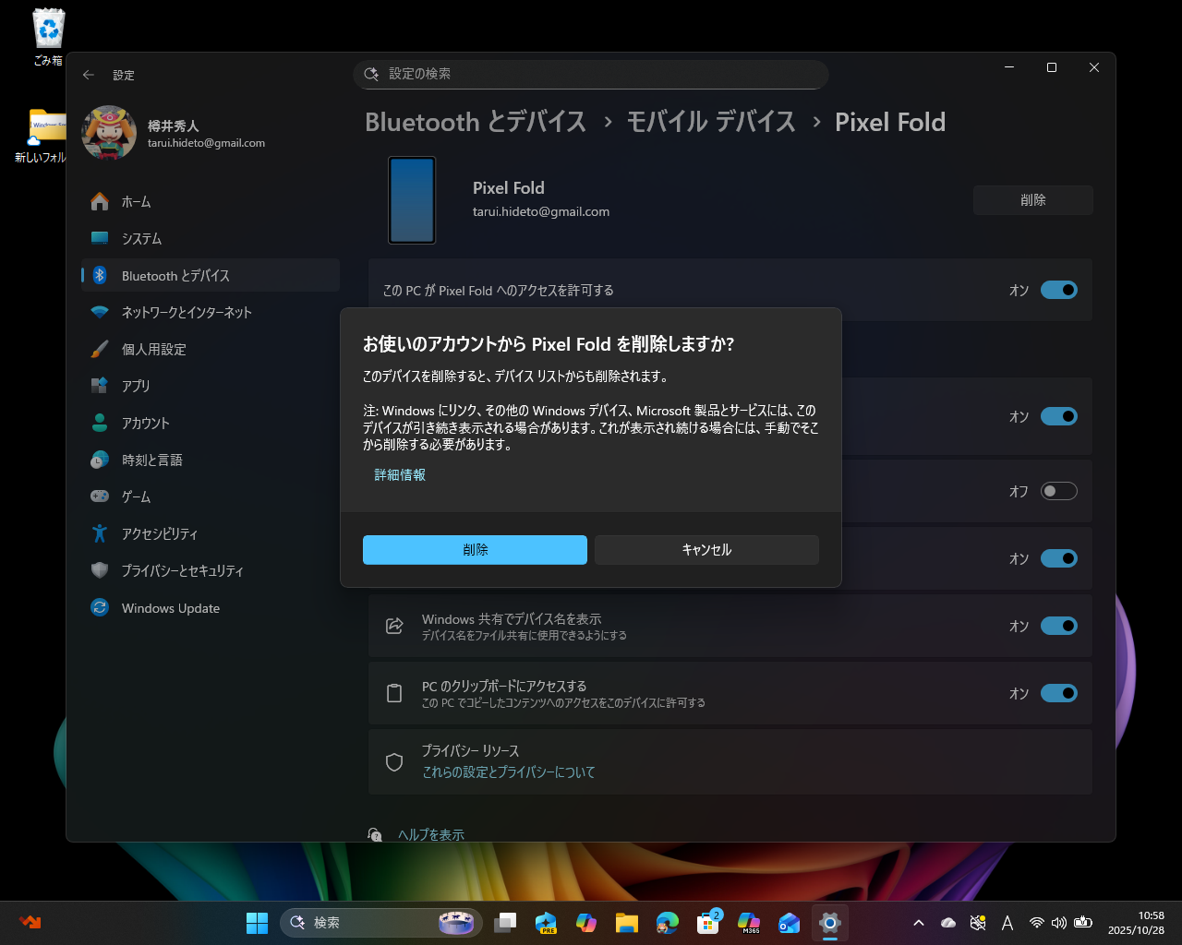Click the Bluetooth icon in the sidebar
1182x945 pixels.
pyautogui.click(x=100, y=275)
